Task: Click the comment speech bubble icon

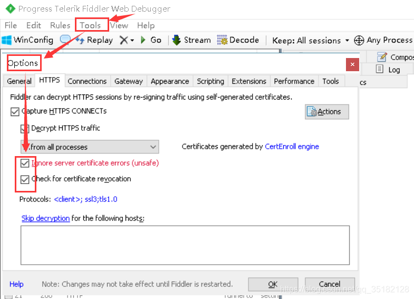Action: point(65,40)
